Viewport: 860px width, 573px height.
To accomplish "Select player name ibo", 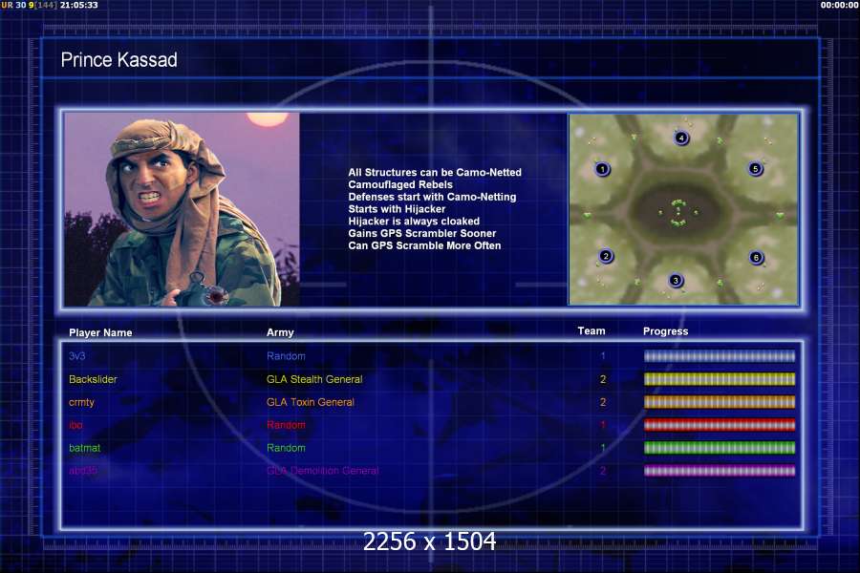I will (x=75, y=425).
